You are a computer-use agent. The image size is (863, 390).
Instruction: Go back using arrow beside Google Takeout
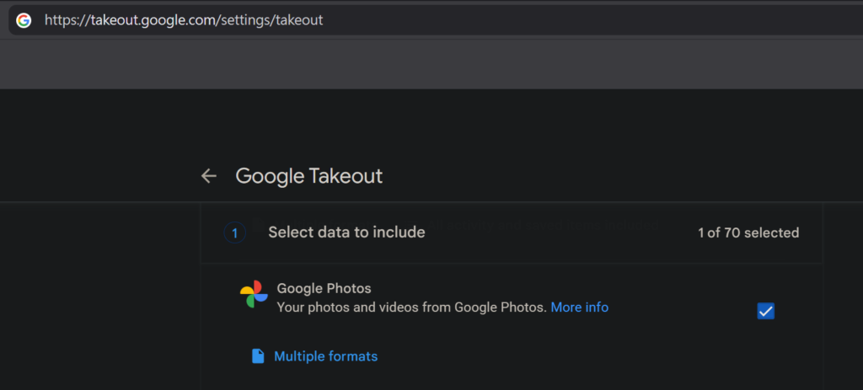pyautogui.click(x=209, y=176)
